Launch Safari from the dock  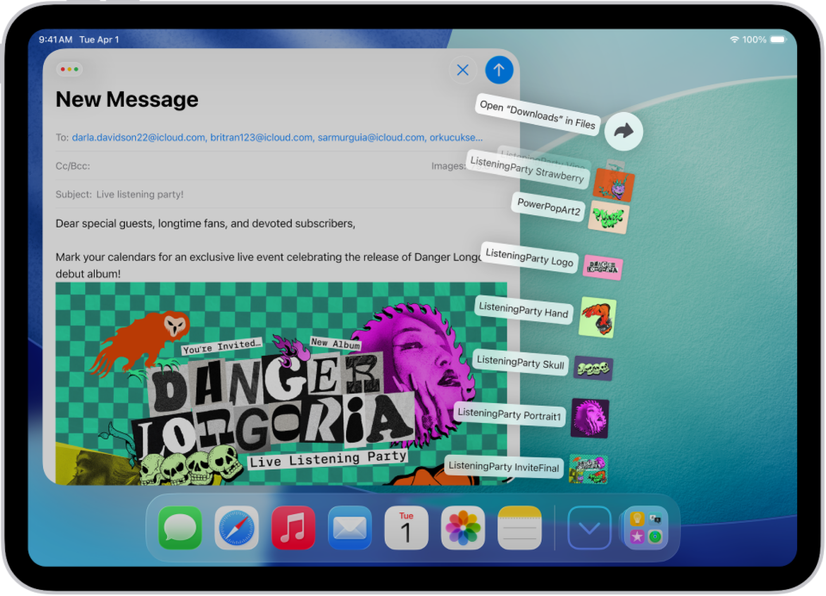click(x=236, y=528)
